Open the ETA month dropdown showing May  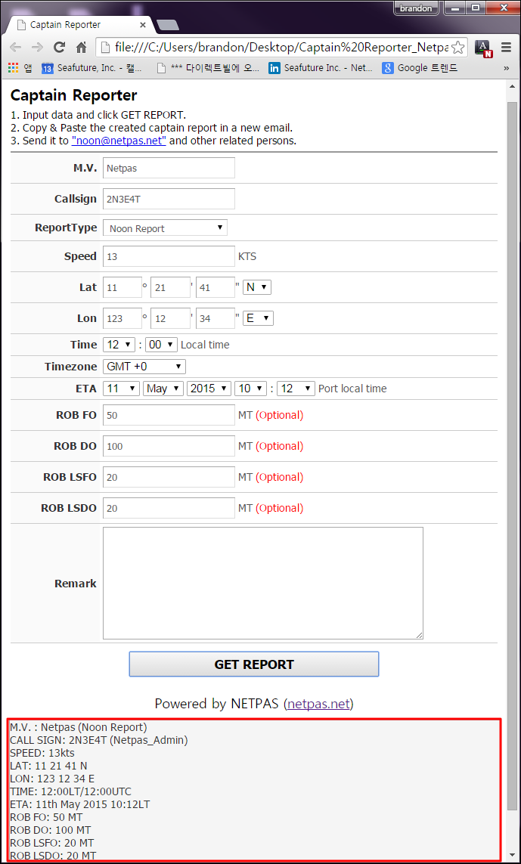tap(163, 389)
